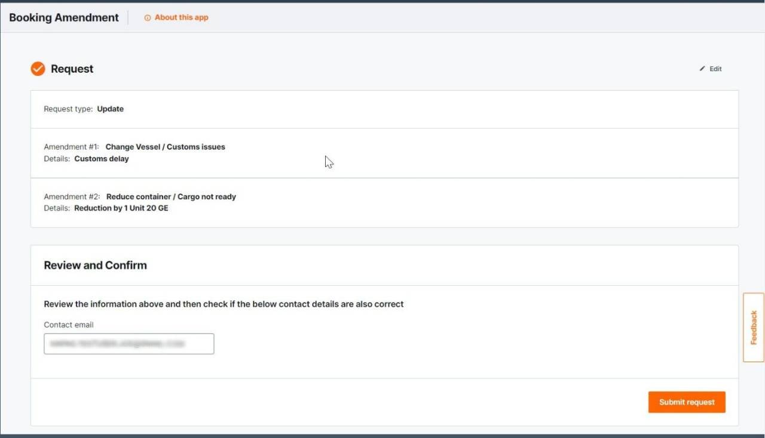Select the Request section heading
This screenshot has height=438, width=765.
[72, 69]
